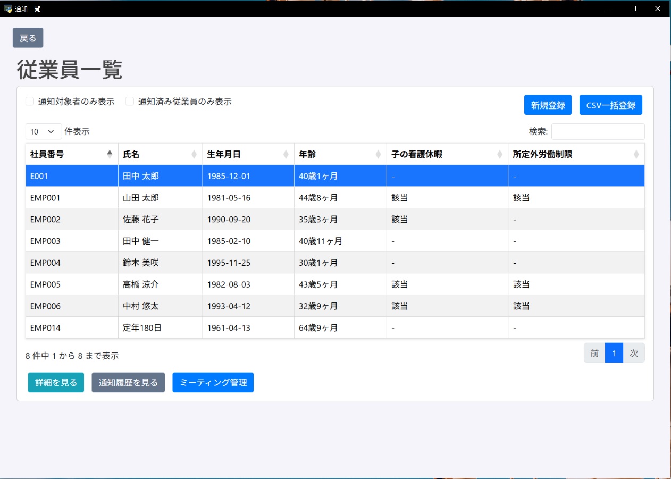Select page 1 in pagination
Screen dimensions: 671x479
tap(614, 353)
